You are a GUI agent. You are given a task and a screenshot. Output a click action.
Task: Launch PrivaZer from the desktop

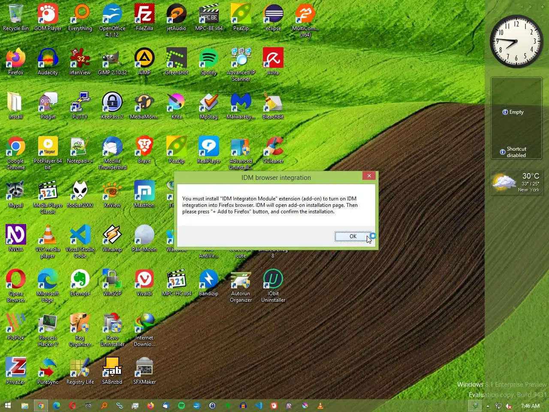pyautogui.click(x=16, y=371)
